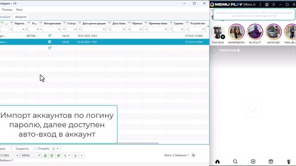Toggle Авторизован checkbox in empty third row
296x166 pixels.
tap(49, 47)
